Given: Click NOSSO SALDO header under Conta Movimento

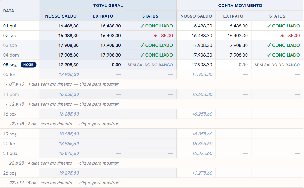Looking at the screenshot, I should [x=196, y=16].
